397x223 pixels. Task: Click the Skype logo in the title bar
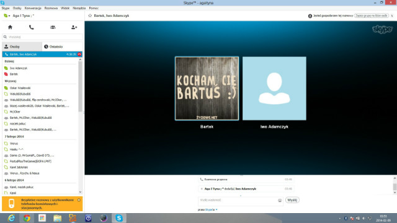pos(2,2)
